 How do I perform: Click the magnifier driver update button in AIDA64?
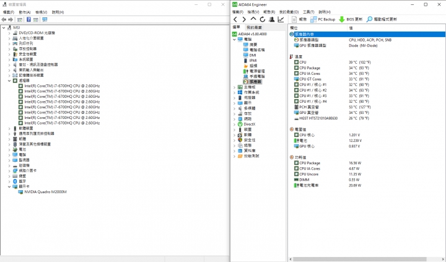382,19
